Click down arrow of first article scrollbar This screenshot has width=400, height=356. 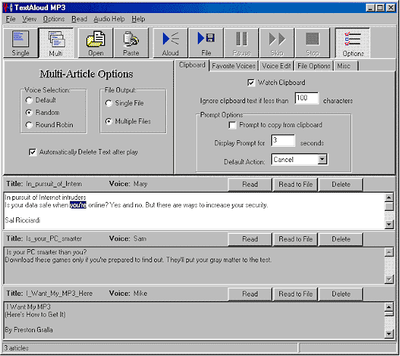389,224
